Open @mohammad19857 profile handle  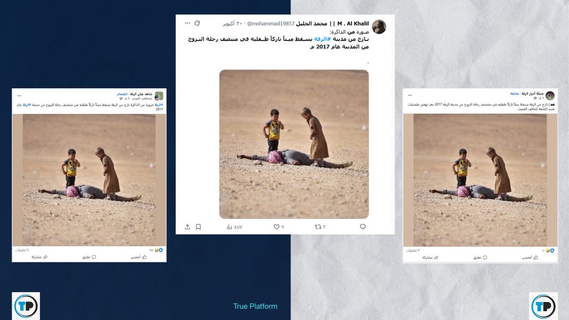click(271, 23)
